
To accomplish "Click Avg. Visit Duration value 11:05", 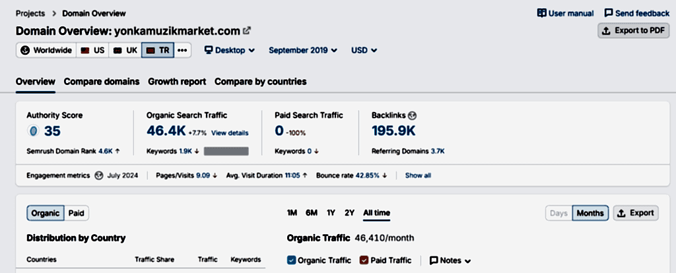I will tap(292, 175).
